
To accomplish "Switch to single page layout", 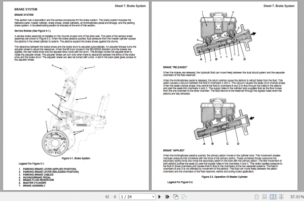I will [x=256, y=197].
